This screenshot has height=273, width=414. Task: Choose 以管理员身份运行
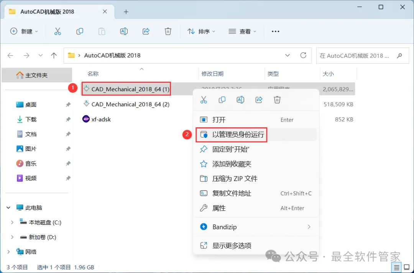tap(256, 135)
